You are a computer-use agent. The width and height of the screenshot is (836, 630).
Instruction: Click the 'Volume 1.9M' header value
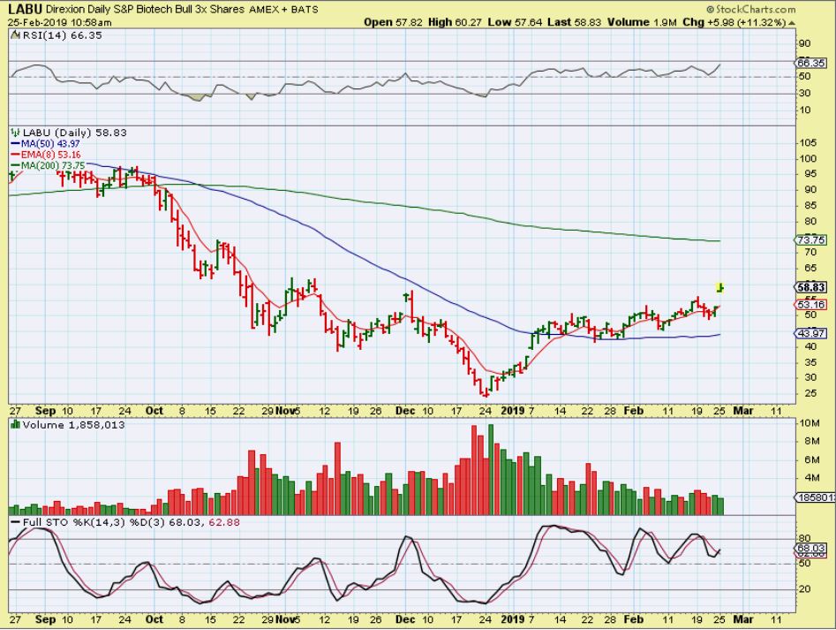click(642, 22)
